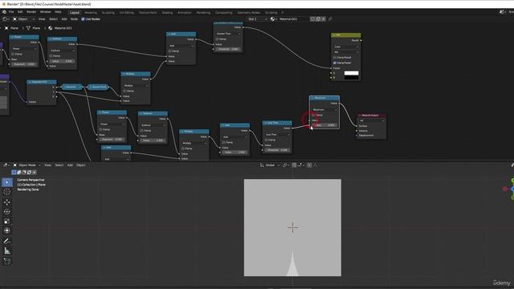The image size is (514, 289).
Task: Select the Add Cube tool in viewport
Action: [7, 261]
